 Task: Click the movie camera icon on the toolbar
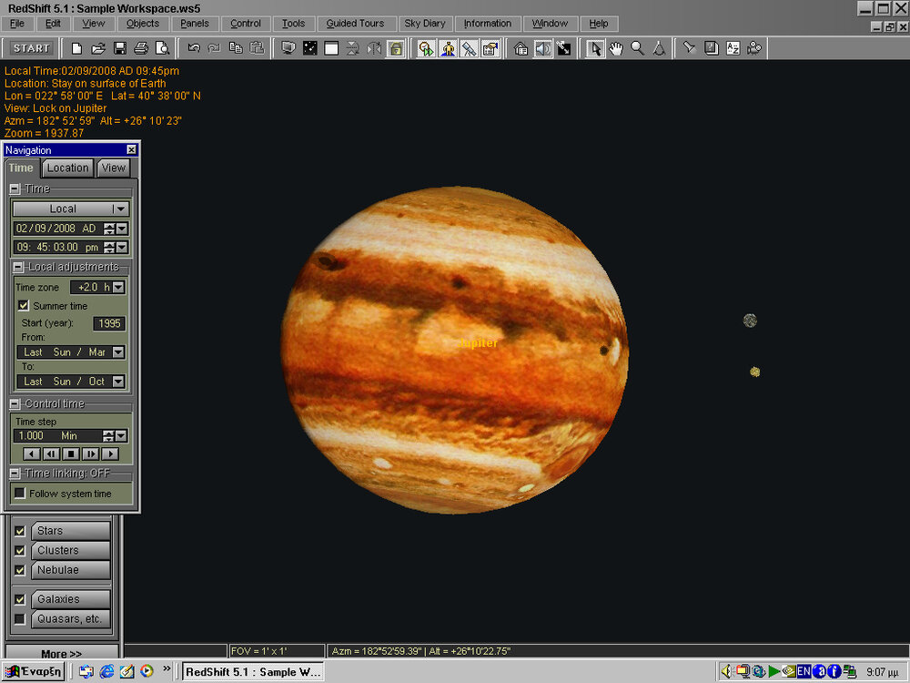click(x=754, y=48)
